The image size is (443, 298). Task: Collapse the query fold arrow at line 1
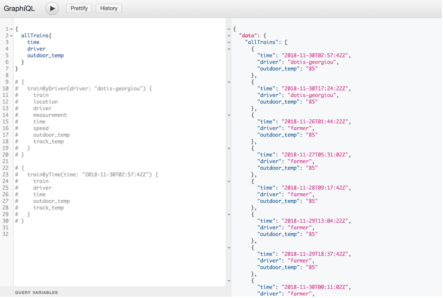12,29
